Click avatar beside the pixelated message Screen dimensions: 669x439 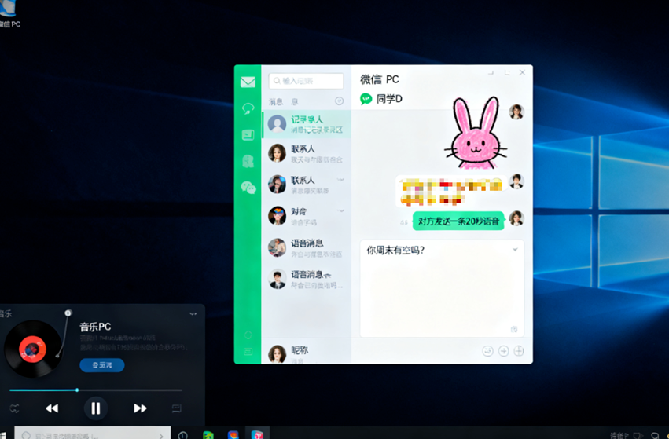coord(516,181)
